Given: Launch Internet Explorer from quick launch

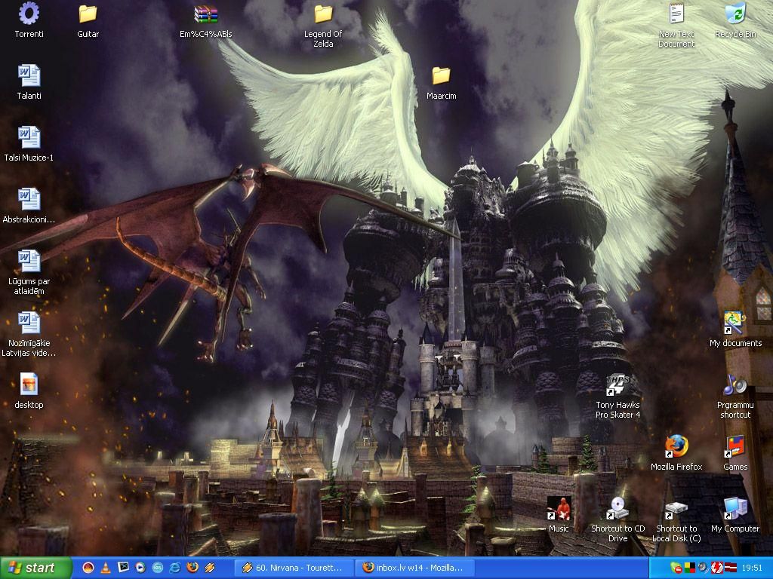Looking at the screenshot, I should pos(175,568).
